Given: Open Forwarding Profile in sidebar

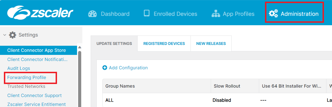Looking at the screenshot, I should click(27, 77).
